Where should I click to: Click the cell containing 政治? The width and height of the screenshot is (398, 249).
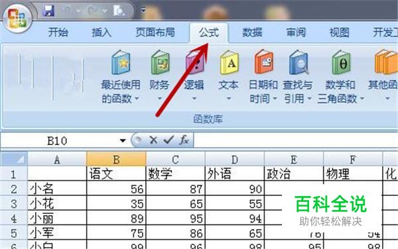(x=294, y=174)
